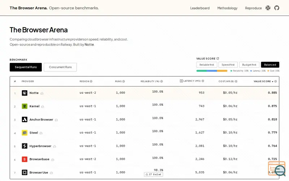The width and height of the screenshot is (289, 181).
Task: Click the Hyperbrowser provider logo
Action: [x=25, y=146]
